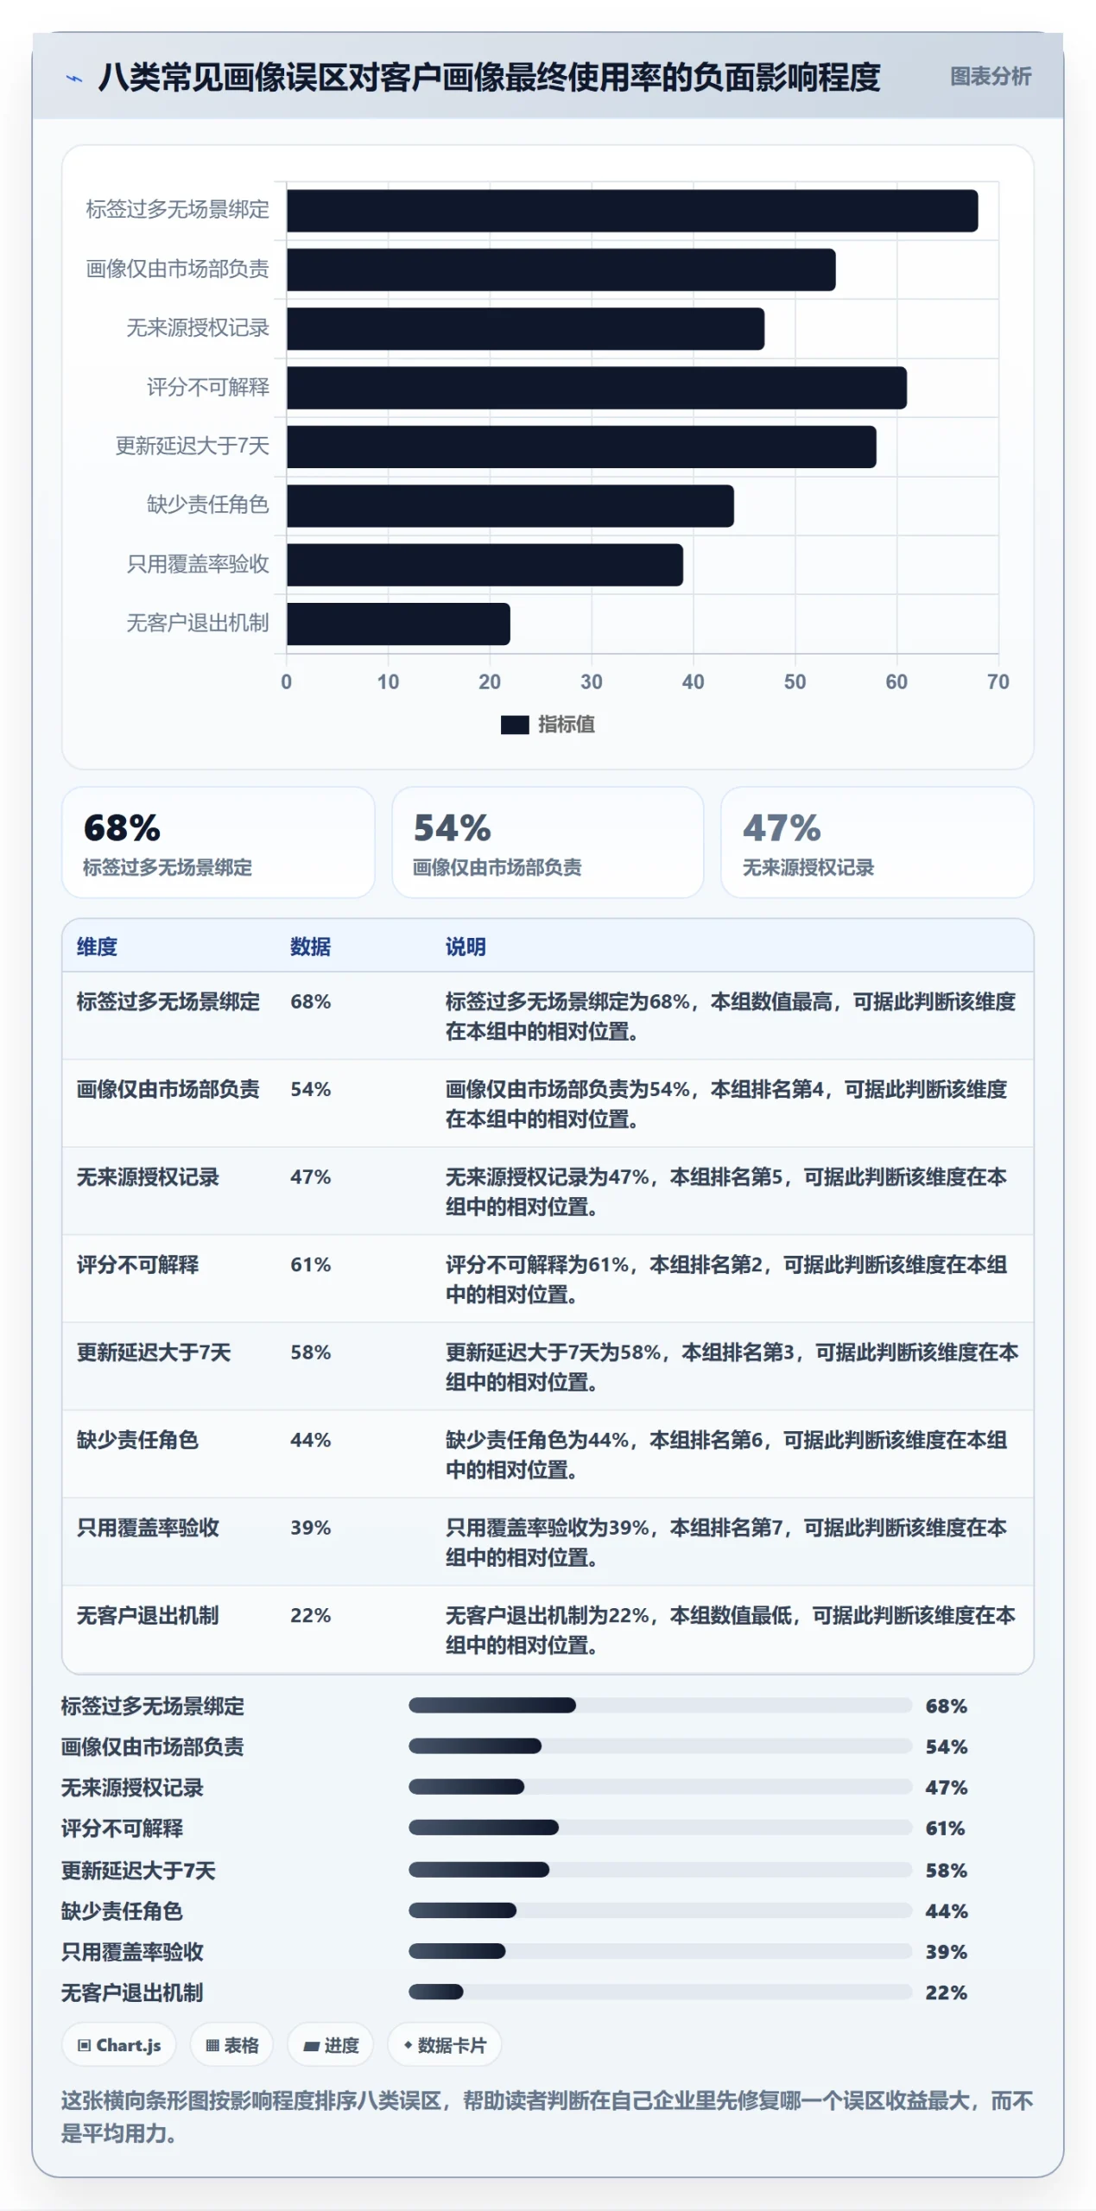Screen dimensions: 1096x2211
Task: Click the 61% label beside the progress bar
Action: click(945, 1828)
